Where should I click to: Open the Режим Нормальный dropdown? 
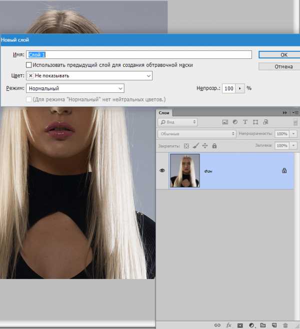click(75, 88)
